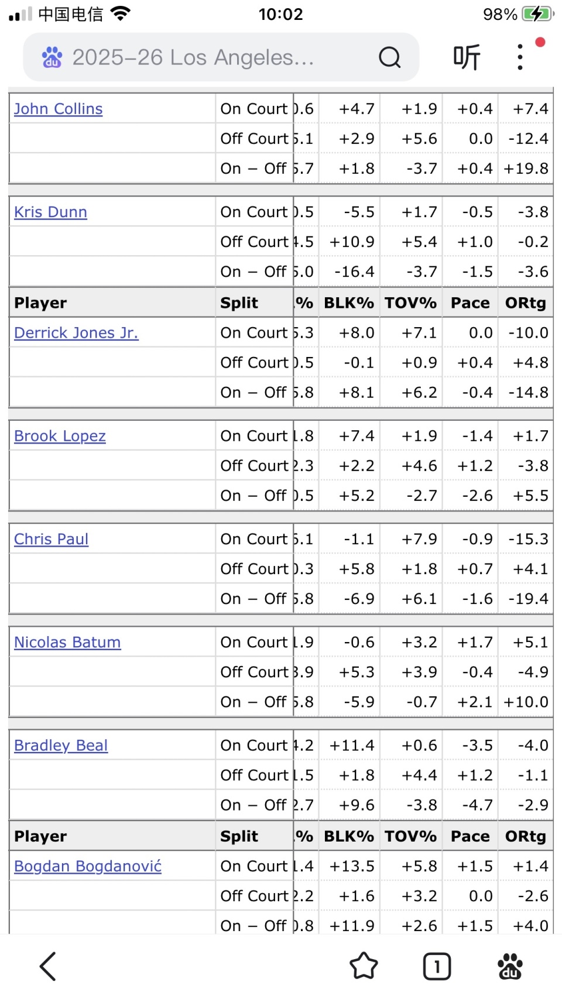This screenshot has width=562, height=999.
Task: Tap the Baidu logo in address bar
Action: click(x=52, y=57)
